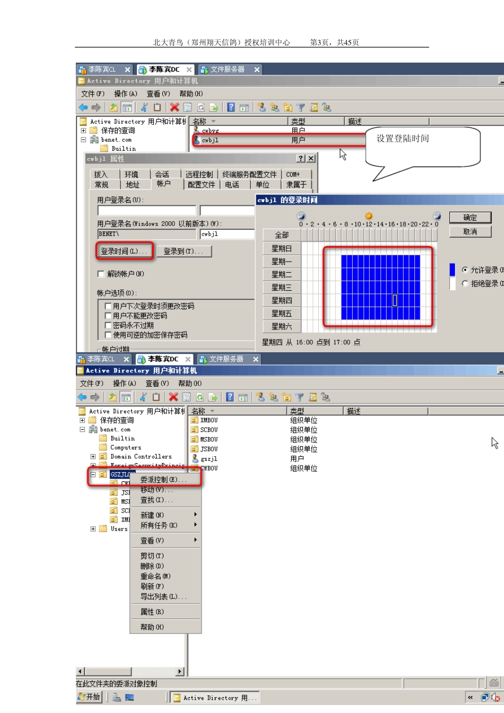Click white denied-hours legend swatch
The height and width of the screenshot is (713, 504).
pyautogui.click(x=453, y=283)
